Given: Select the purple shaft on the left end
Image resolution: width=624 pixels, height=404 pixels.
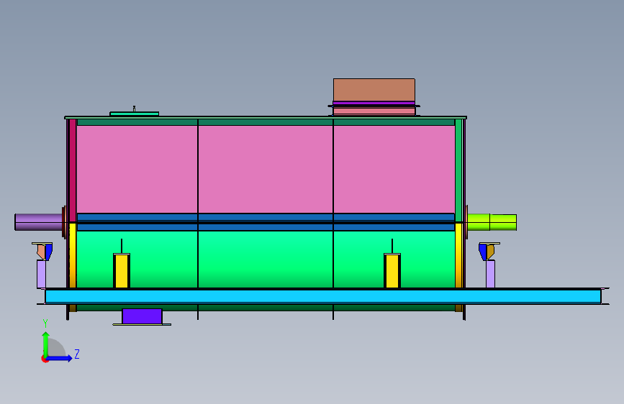Looking at the screenshot, I should pyautogui.click(x=39, y=222).
